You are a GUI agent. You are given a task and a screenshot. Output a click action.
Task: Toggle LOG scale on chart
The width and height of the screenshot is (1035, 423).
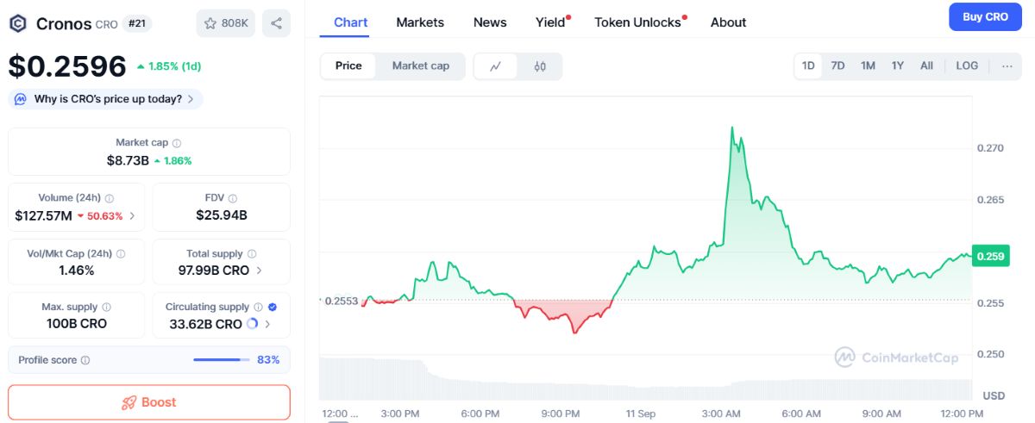pos(967,66)
